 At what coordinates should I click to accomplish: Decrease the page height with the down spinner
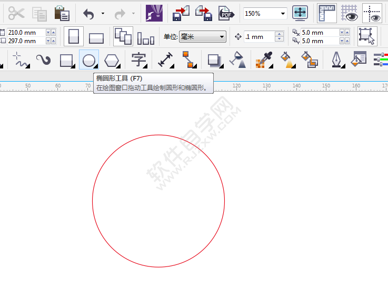(x=48, y=41)
